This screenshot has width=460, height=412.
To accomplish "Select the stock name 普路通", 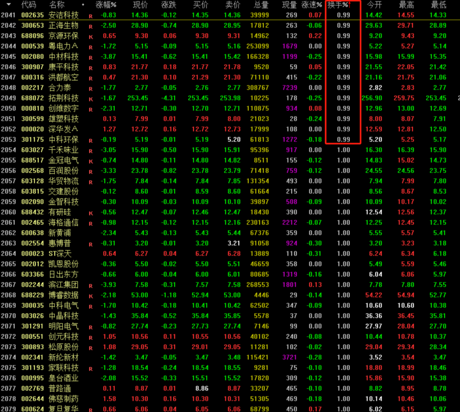I will click(60, 388).
